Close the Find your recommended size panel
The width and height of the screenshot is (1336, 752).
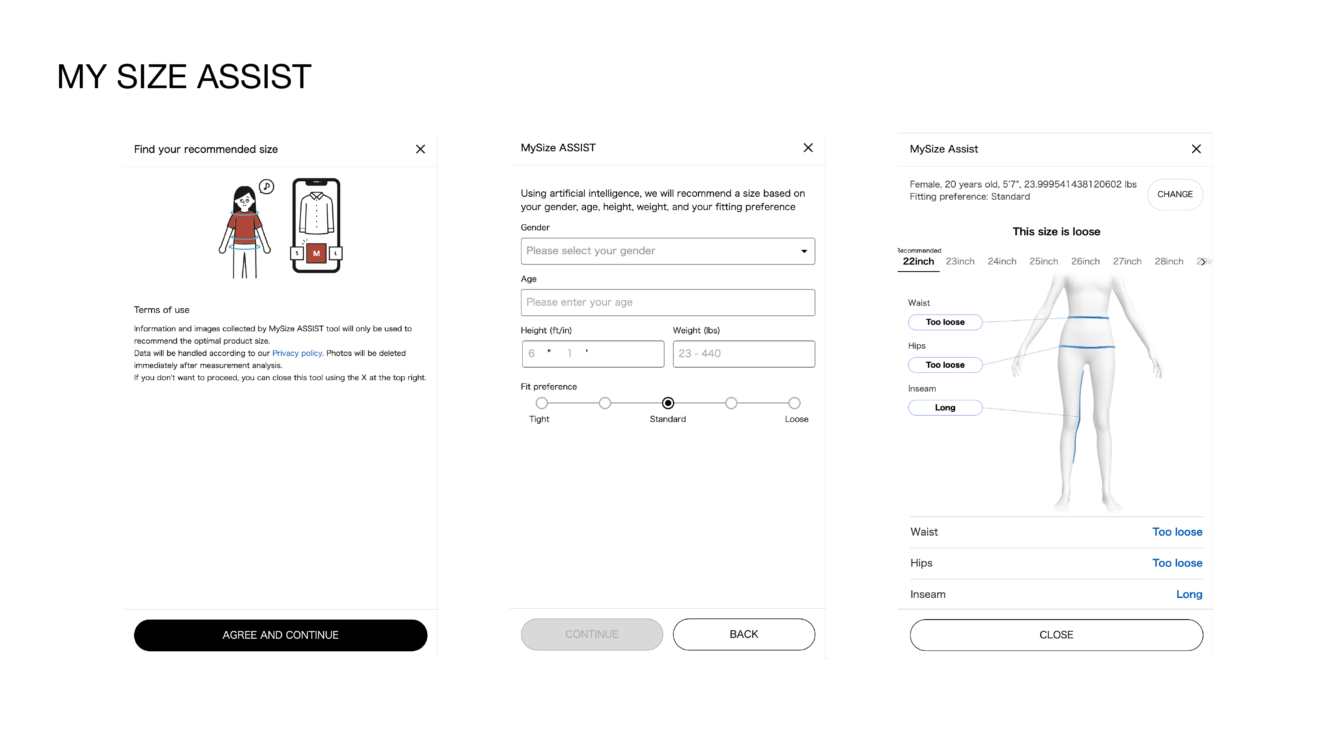(420, 149)
